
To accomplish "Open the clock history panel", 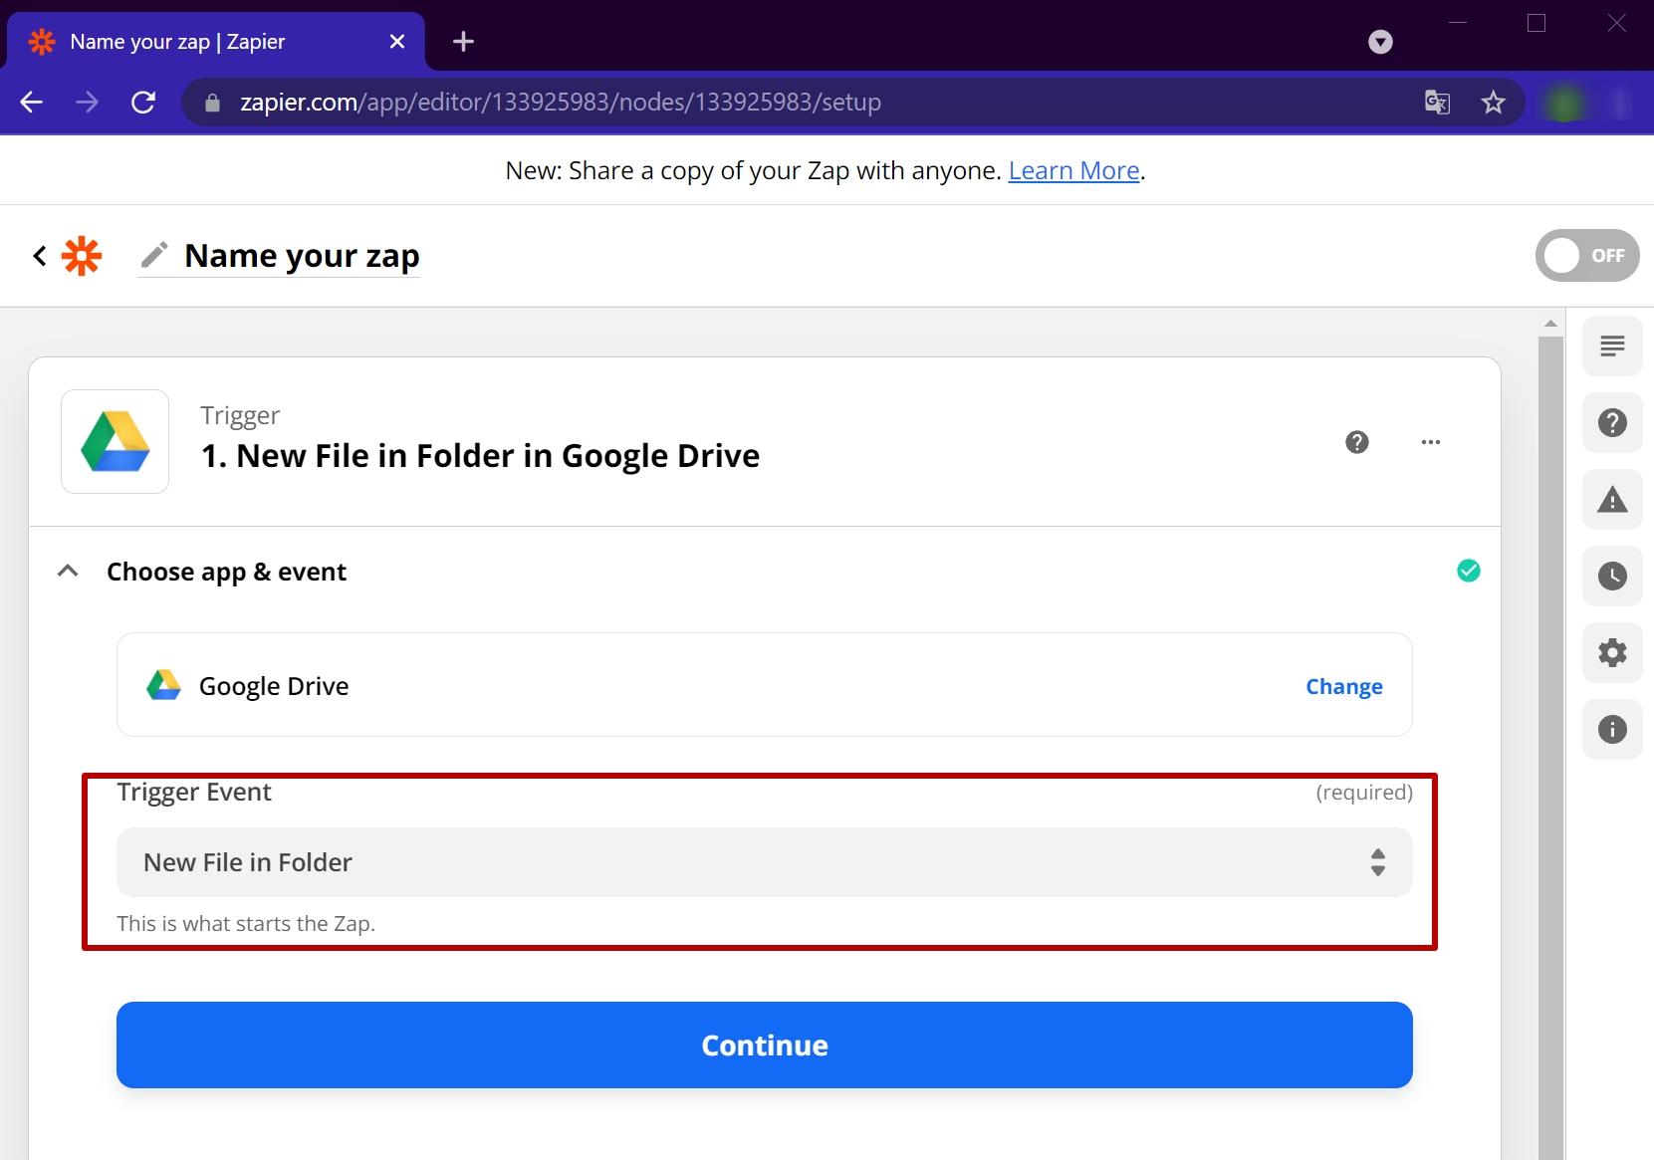I will click(1612, 577).
